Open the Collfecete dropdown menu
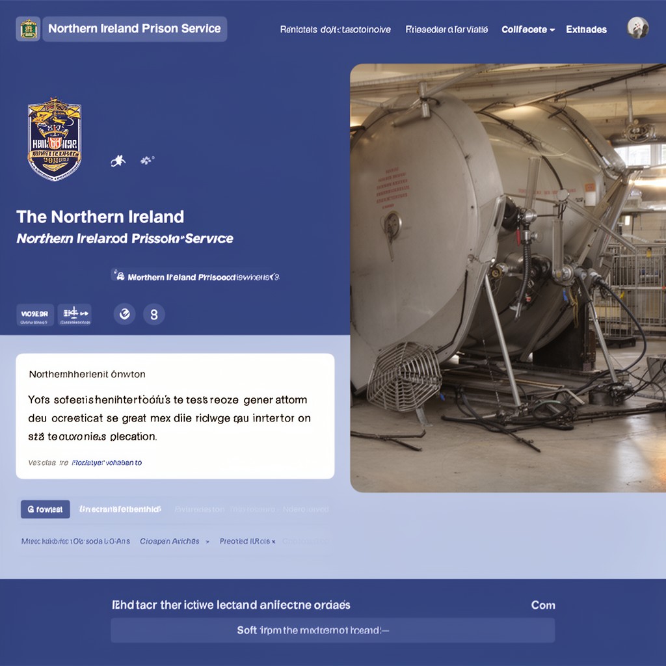This screenshot has width=666, height=666. click(528, 30)
